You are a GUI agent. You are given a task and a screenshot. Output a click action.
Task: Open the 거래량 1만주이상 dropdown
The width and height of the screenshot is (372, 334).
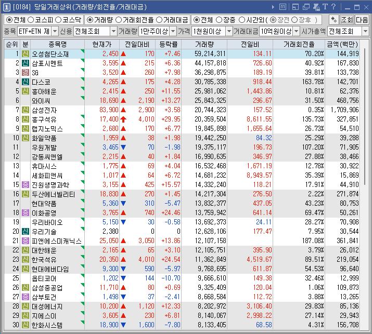[173, 31]
